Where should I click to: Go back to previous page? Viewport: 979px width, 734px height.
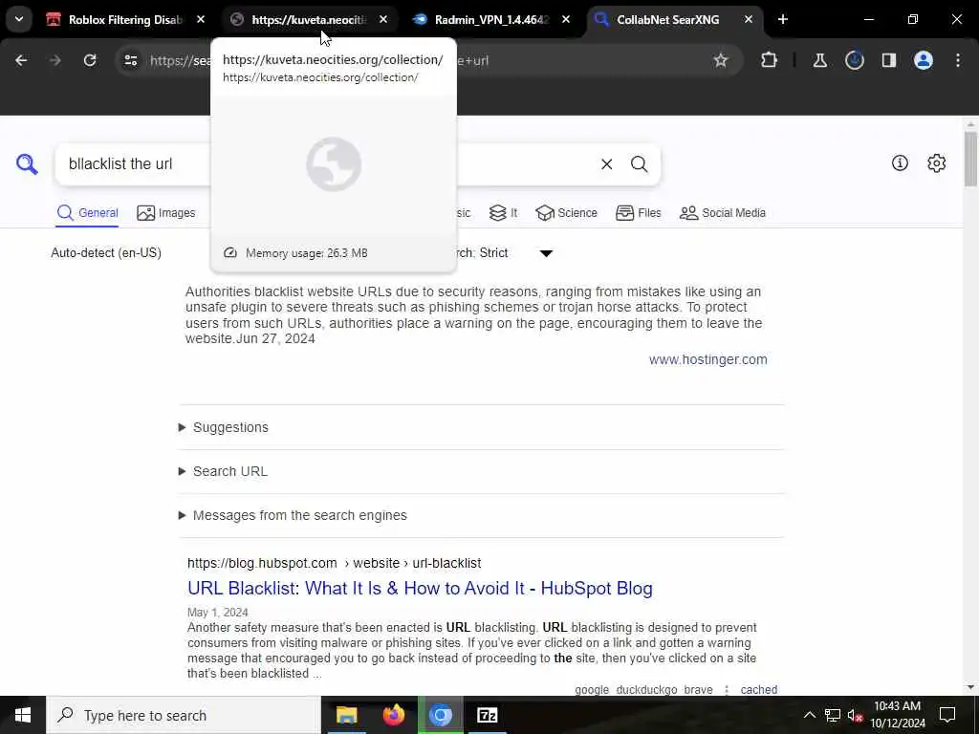tap(21, 60)
